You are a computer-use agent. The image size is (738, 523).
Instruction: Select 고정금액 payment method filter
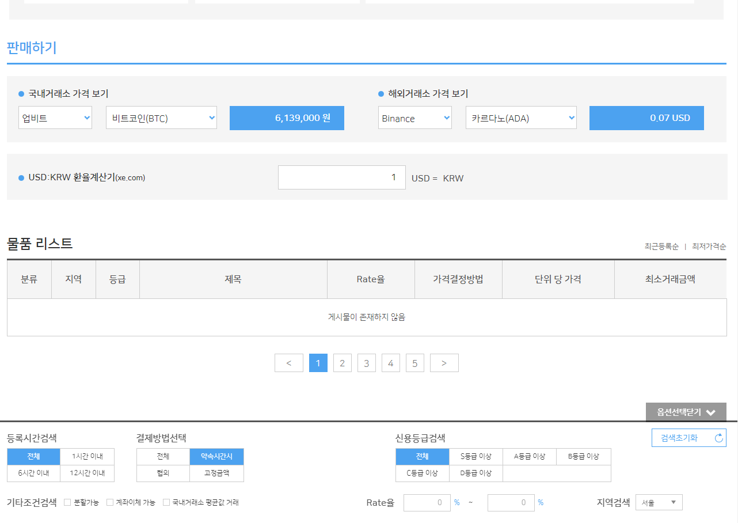[216, 473]
